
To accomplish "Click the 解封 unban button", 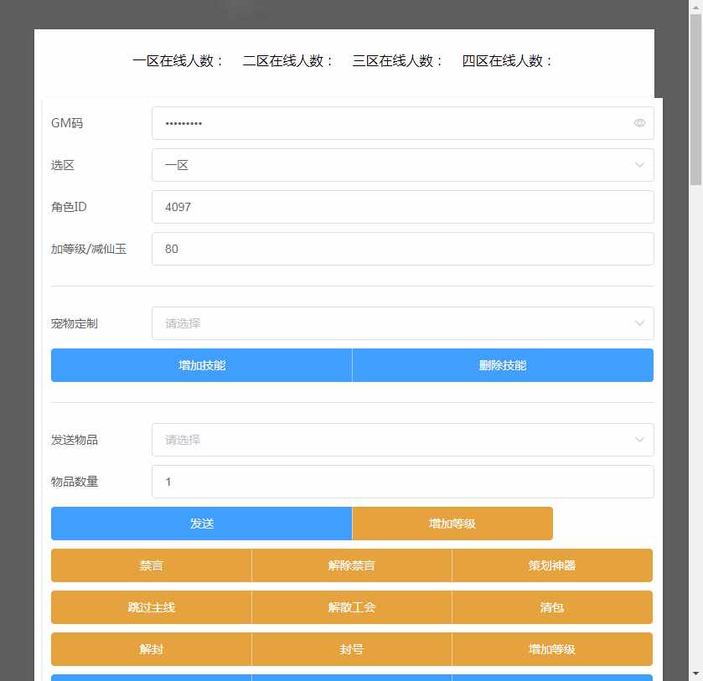I will click(x=151, y=649).
